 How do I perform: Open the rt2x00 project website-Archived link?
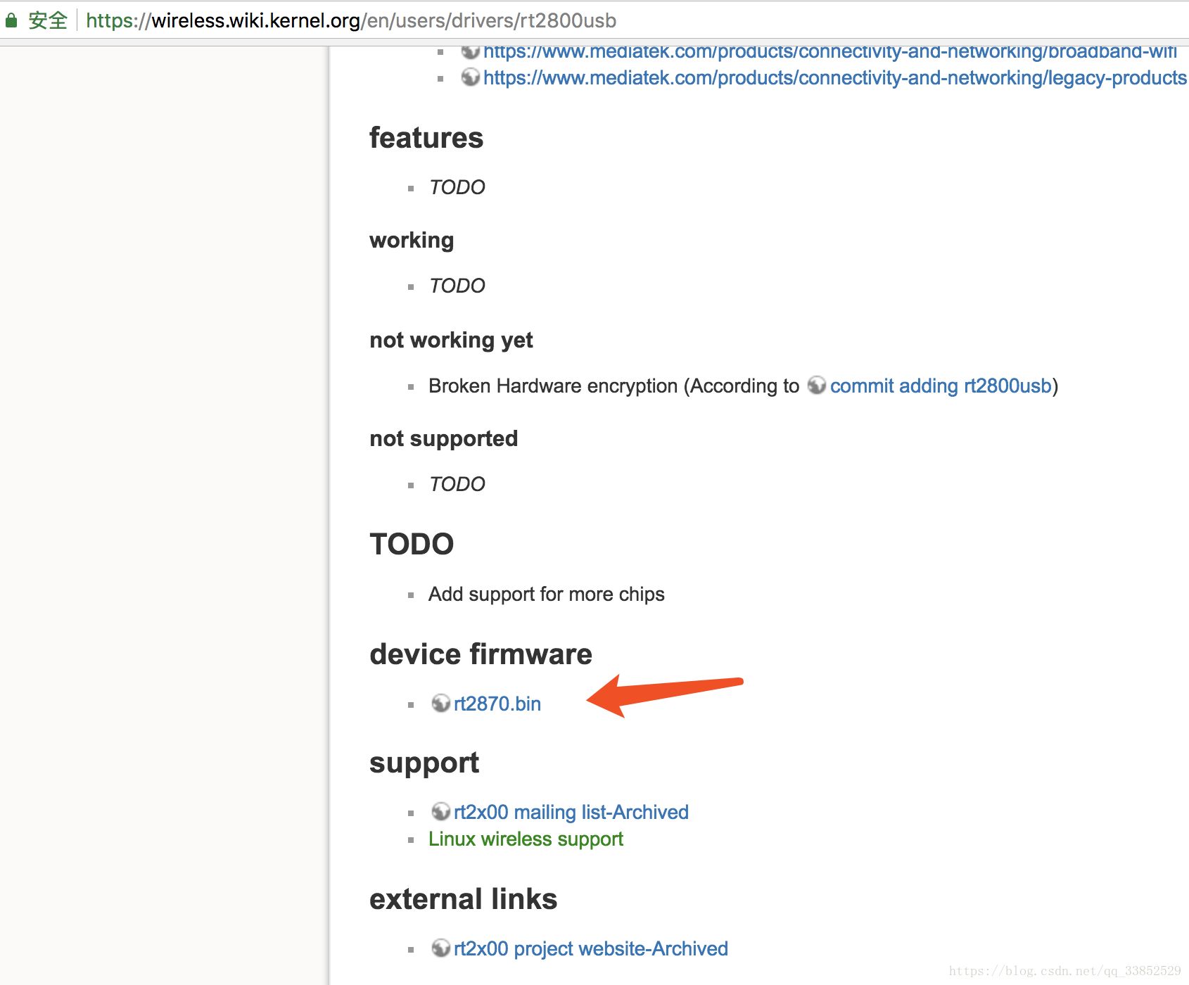pos(591,948)
